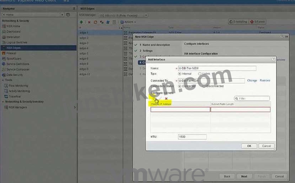Open Service Definitions in Navigator
Screen dimensions: 295x183
18,64
